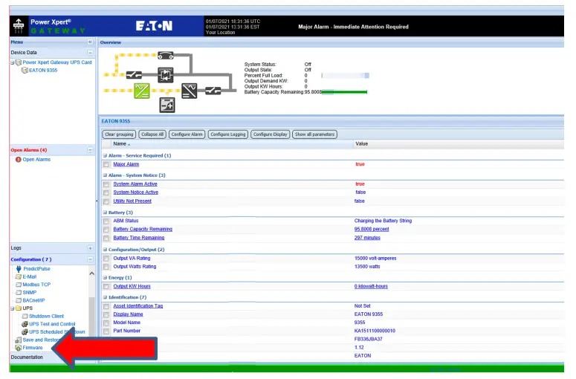Check the System Alarm Active checkbox
This screenshot has width=576, height=379.
pos(106,184)
